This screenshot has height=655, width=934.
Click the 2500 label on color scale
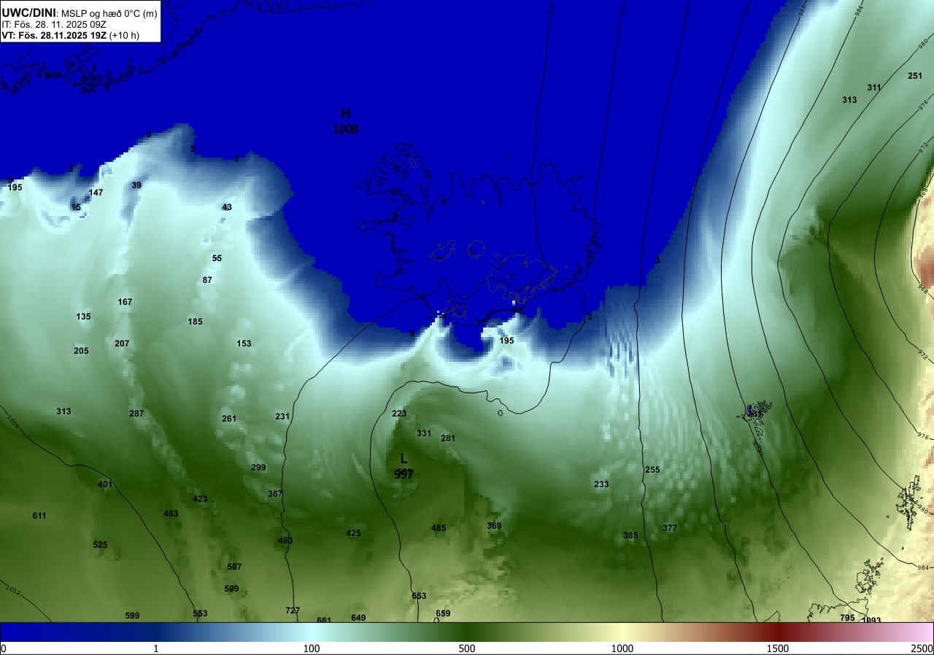[922, 648]
